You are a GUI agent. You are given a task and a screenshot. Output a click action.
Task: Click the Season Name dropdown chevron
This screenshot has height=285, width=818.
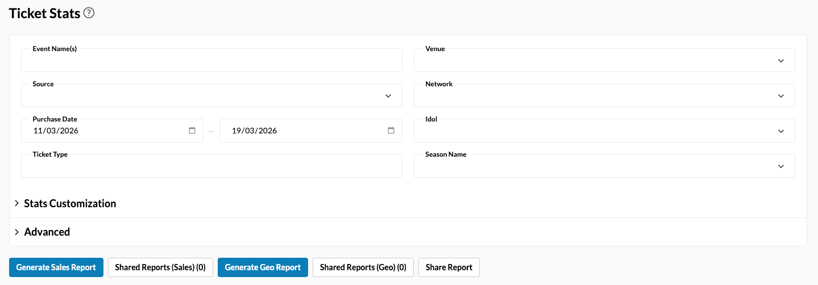tap(781, 166)
